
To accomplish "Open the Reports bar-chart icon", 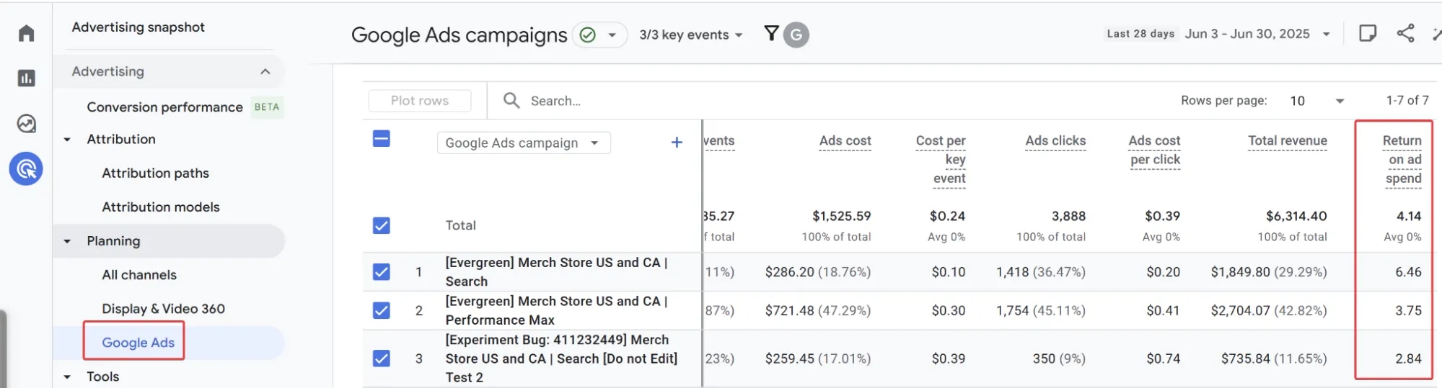I will 26,78.
